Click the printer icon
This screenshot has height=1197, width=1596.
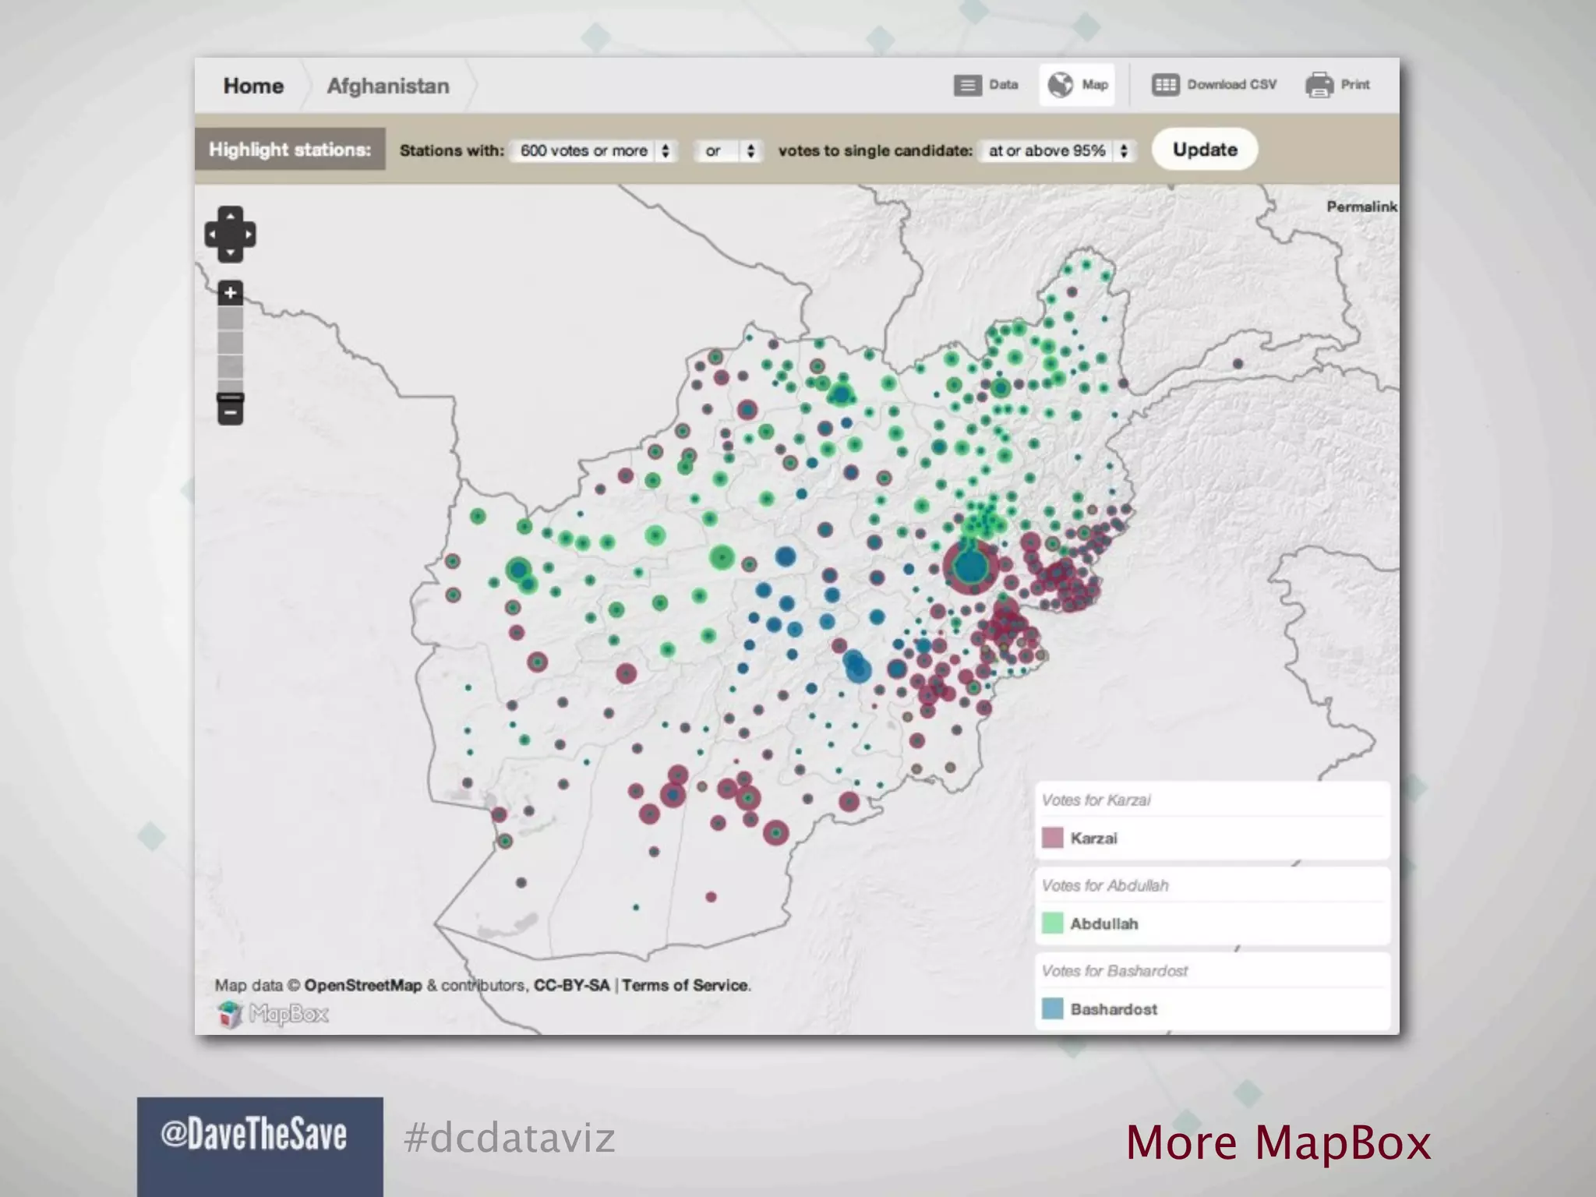(x=1319, y=85)
